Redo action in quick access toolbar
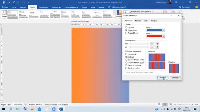Screen dimensions: 200x112 click(x=14, y=2)
